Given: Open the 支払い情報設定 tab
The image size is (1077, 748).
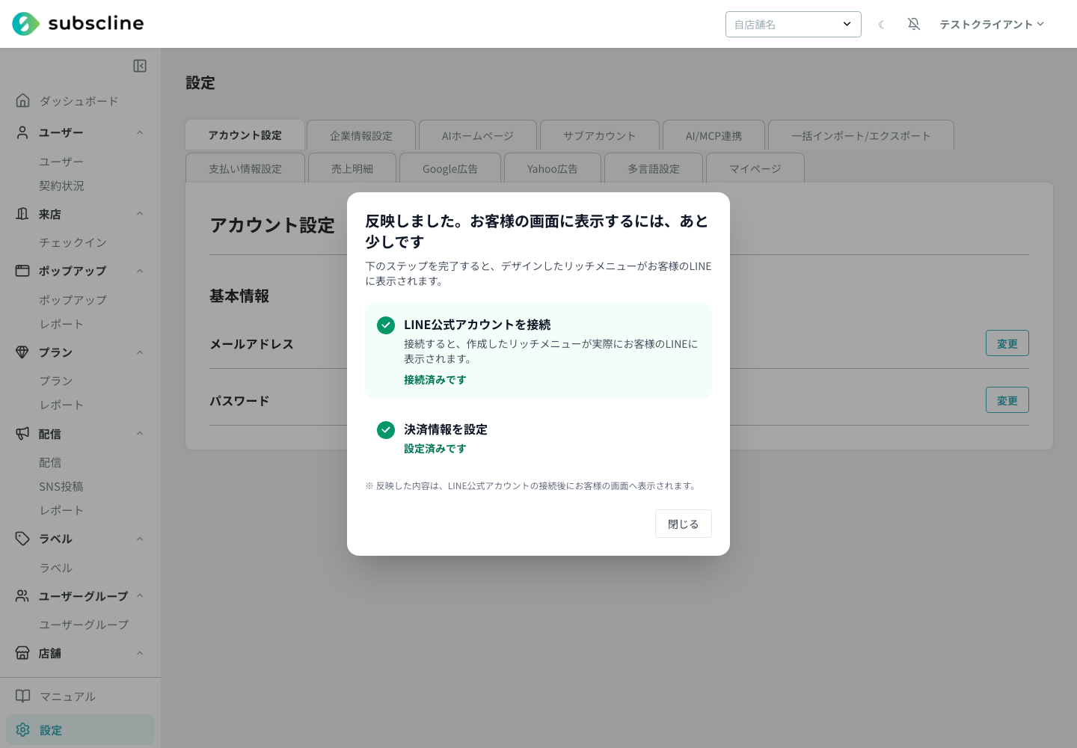Looking at the screenshot, I should click(245, 168).
